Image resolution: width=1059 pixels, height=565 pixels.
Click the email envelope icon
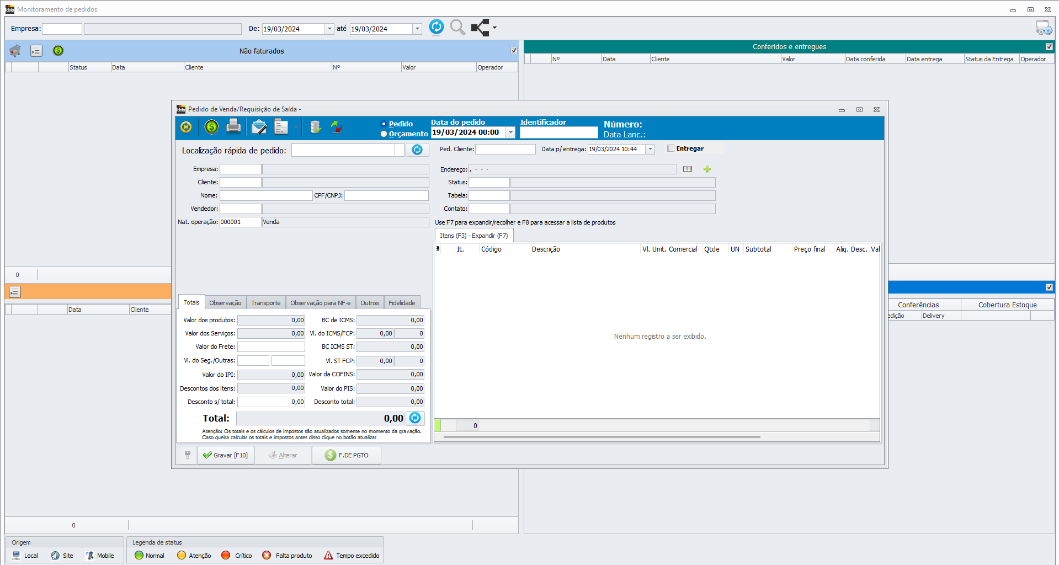tap(258, 127)
